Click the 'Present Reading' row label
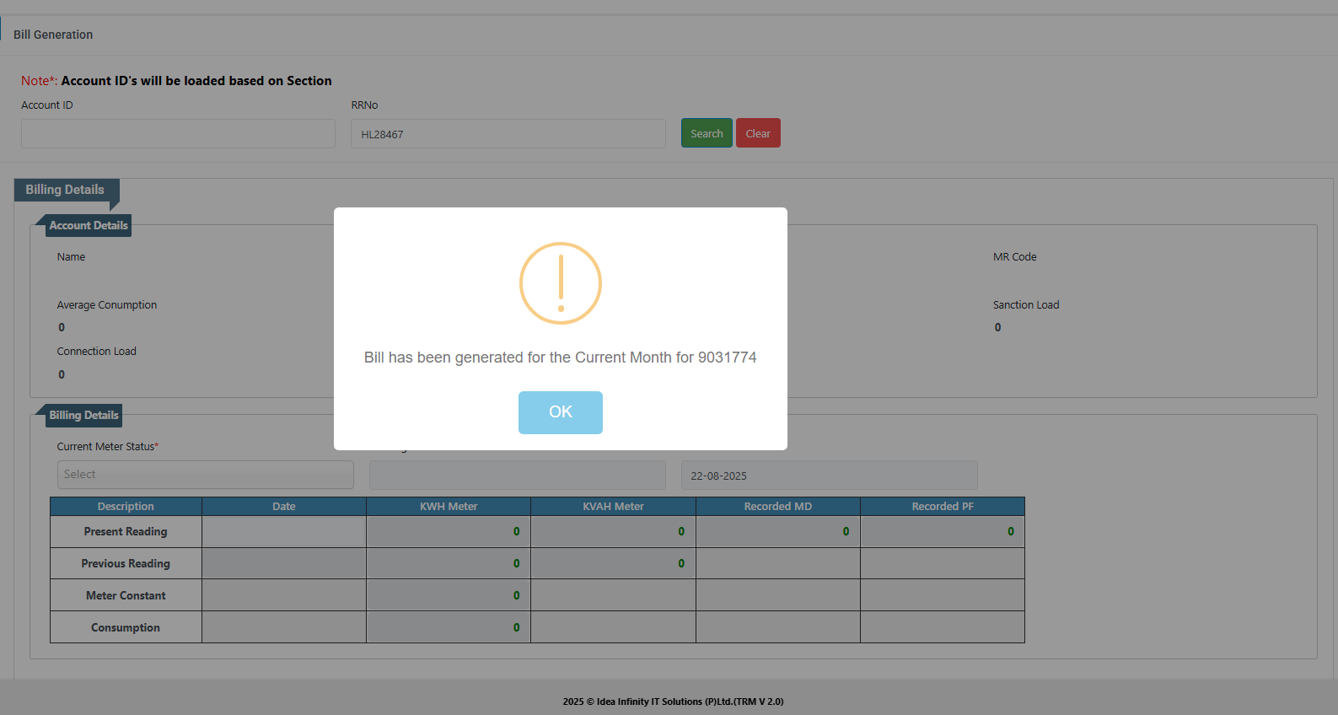The height and width of the screenshot is (715, 1338). 126,532
